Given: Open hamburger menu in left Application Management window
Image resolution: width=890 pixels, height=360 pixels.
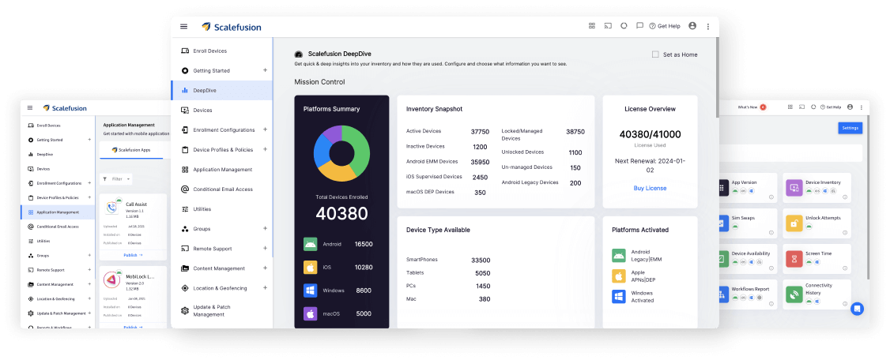Looking at the screenshot, I should coord(30,107).
